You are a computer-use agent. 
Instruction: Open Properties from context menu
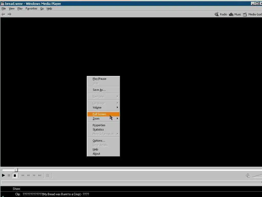coord(103,125)
